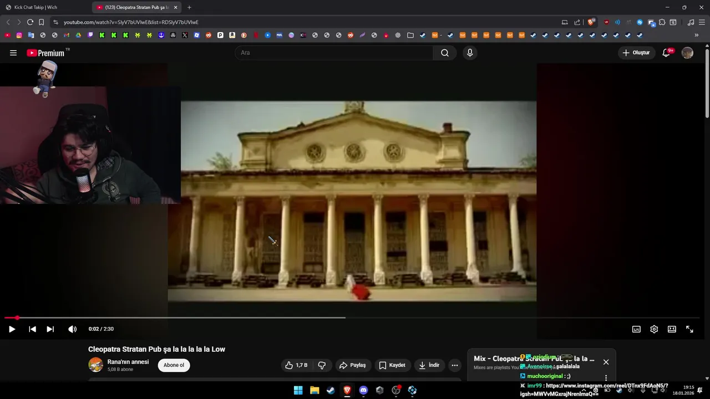Open the account avatar menu
Viewport: 710px width, 399px height.
coord(687,53)
